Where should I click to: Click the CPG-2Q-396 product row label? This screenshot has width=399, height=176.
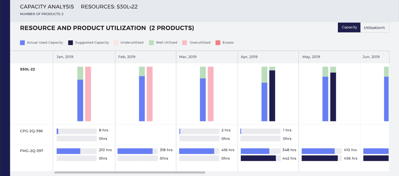[x=31, y=131]
